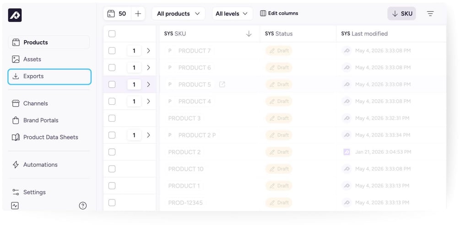Viewport: 460px width, 225px height.
Task: Expand the PRODUCT 6 row chevron
Action: point(148,68)
